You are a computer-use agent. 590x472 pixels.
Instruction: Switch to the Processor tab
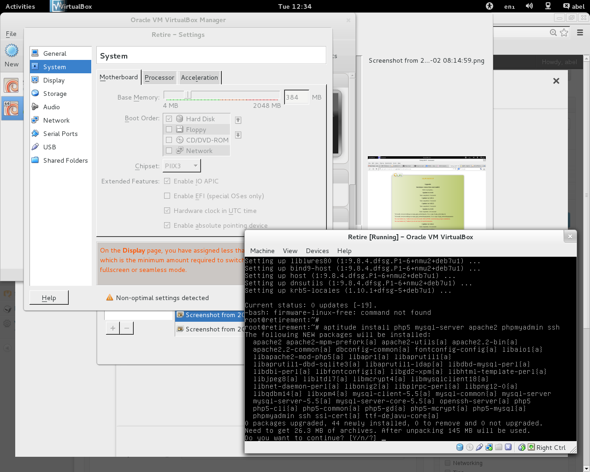tap(159, 77)
